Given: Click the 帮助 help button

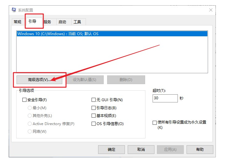Looking at the screenshot, I should [200, 150].
